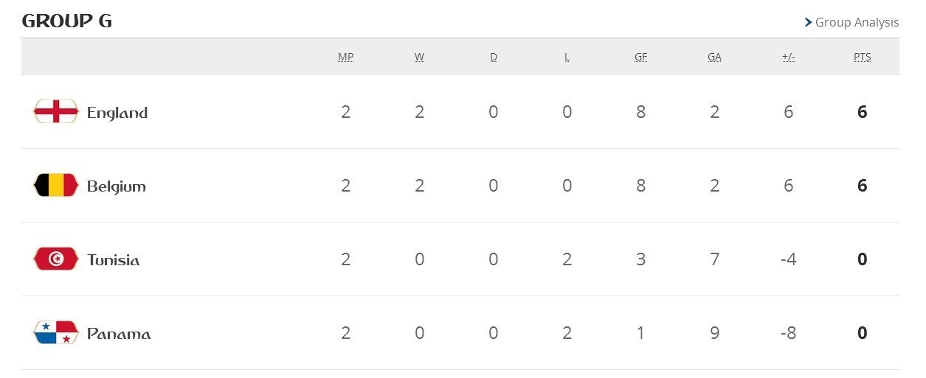Open the Group Analysis link
926x378 pixels.
click(x=857, y=23)
